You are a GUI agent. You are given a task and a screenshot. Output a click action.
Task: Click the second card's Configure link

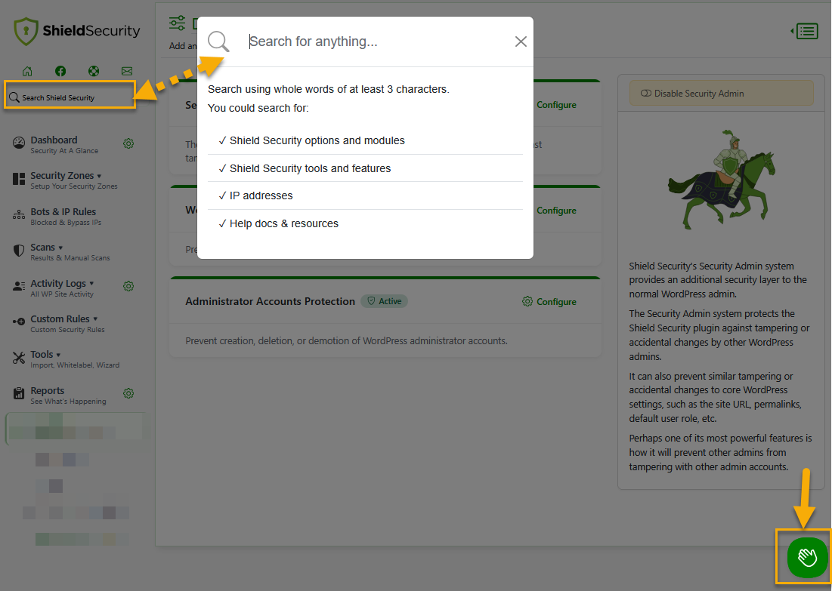click(556, 211)
